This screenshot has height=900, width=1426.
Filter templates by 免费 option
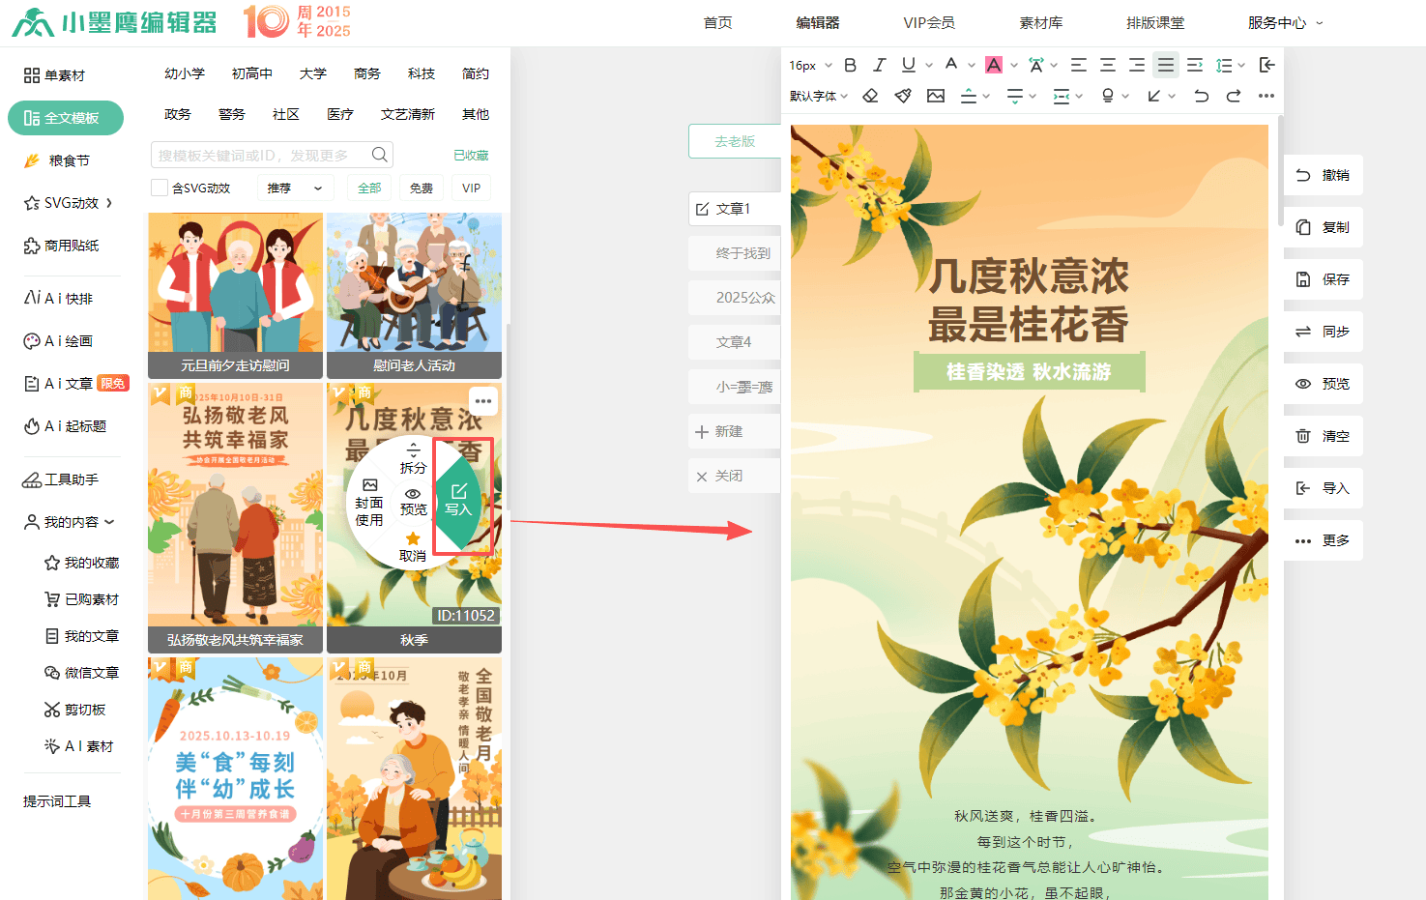tap(421, 188)
